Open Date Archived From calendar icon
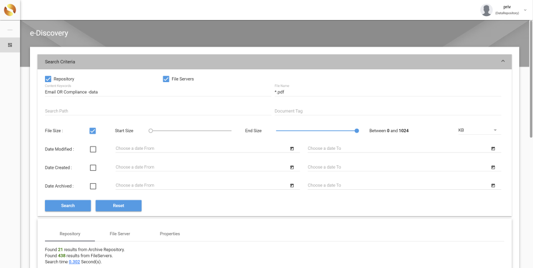 pyautogui.click(x=292, y=185)
